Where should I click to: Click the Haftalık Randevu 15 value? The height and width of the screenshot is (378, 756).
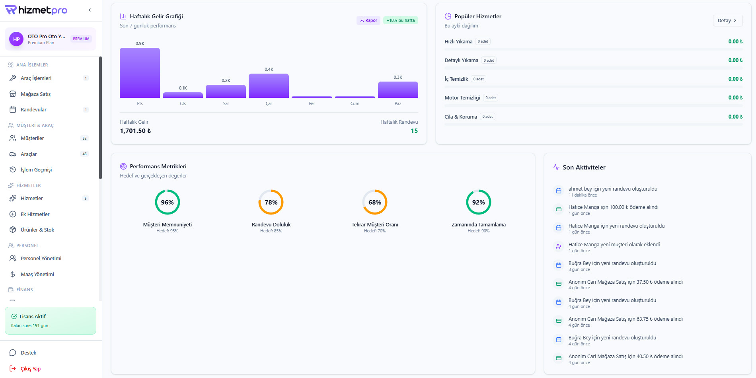pyautogui.click(x=414, y=131)
